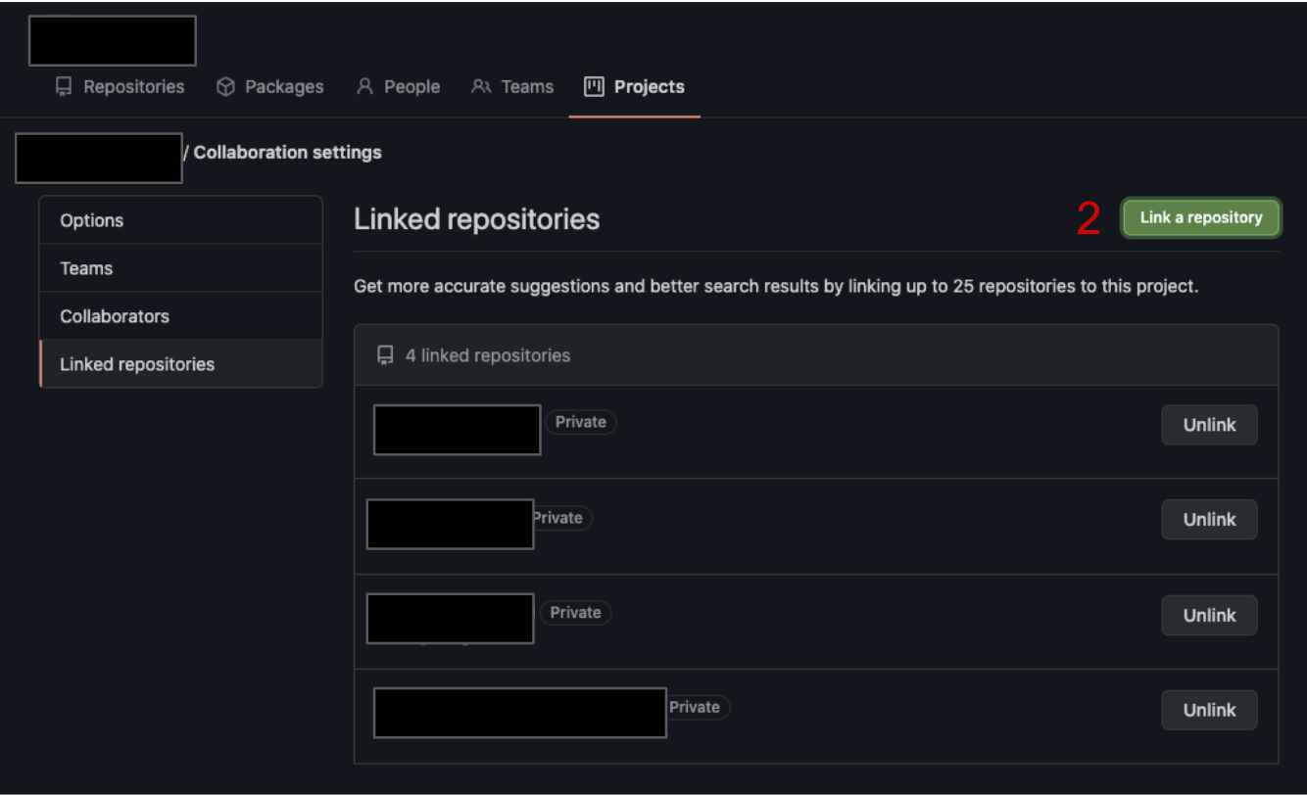
Task: Click the cube icon on the Packages tab
Action: [x=225, y=87]
